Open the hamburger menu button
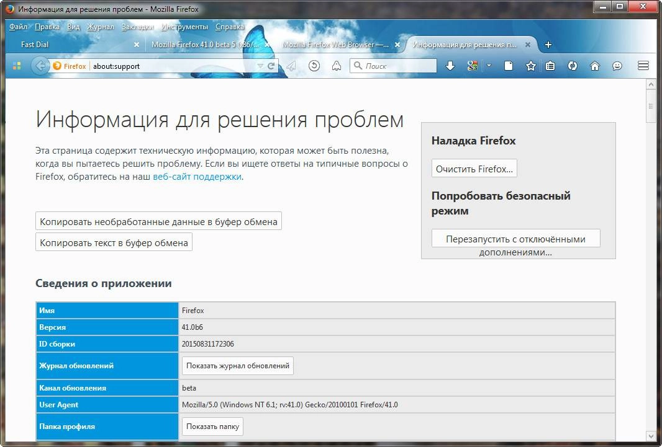This screenshot has width=662, height=447. coord(643,66)
